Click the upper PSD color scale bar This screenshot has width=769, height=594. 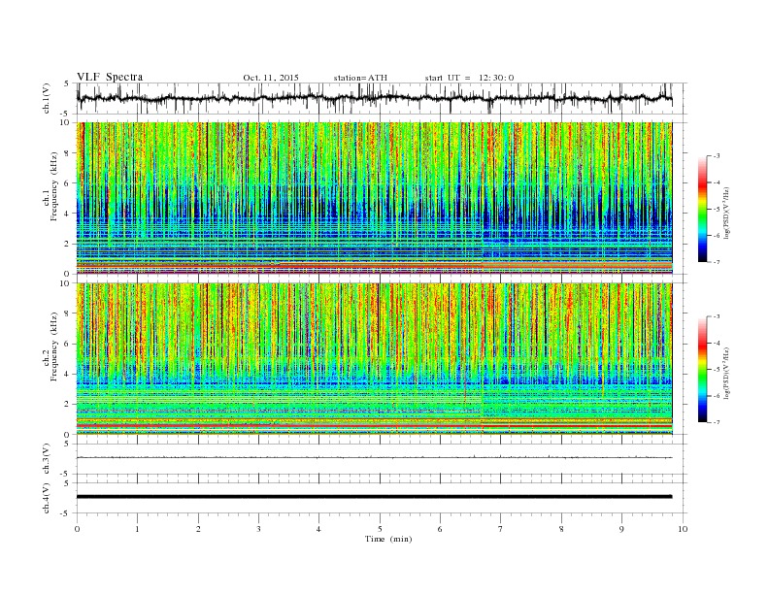[x=703, y=209]
